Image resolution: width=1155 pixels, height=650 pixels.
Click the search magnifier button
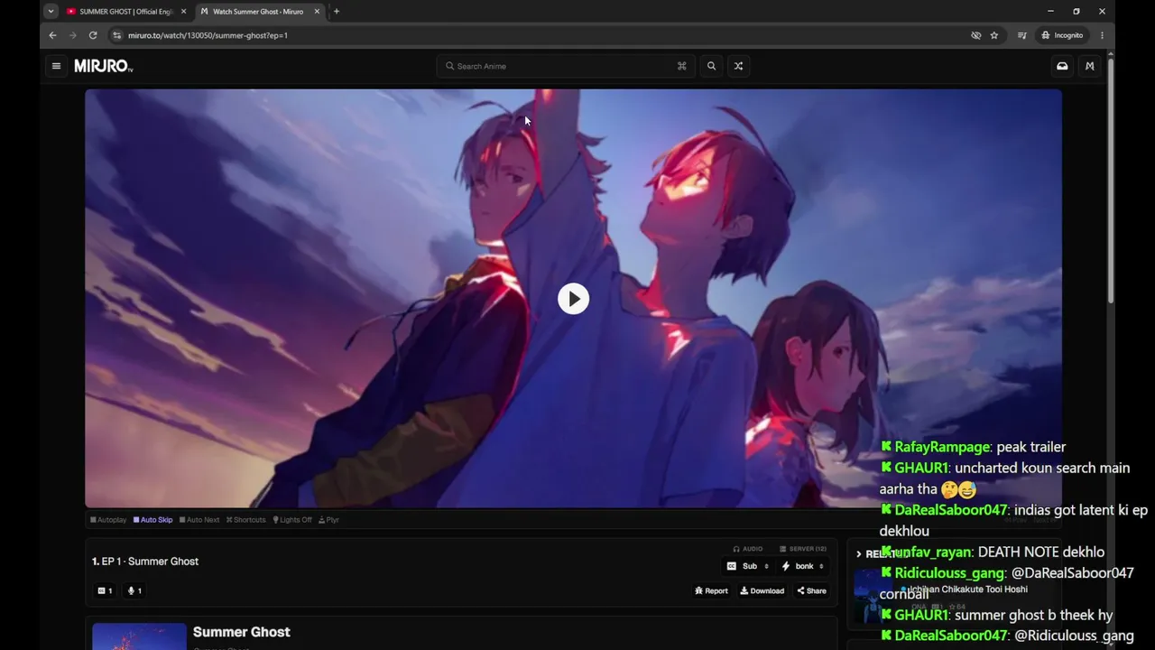point(711,66)
